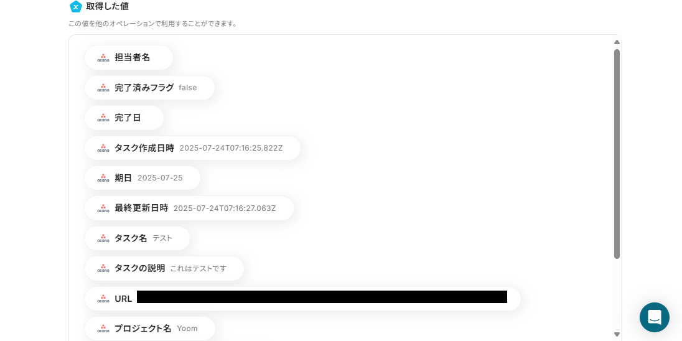Click the Asana icon beside 最終更新日時

pyautogui.click(x=103, y=208)
